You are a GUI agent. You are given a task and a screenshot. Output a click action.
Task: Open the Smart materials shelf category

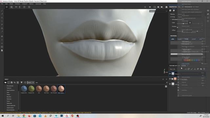[11, 106]
